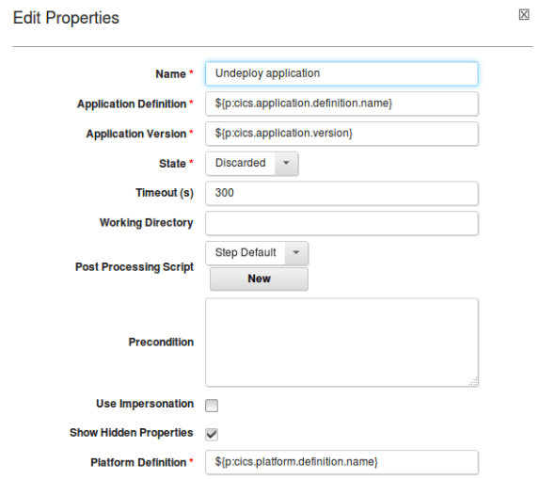
Task: Open the Post Processing Script Step Default dropdown
Action: pos(257,253)
